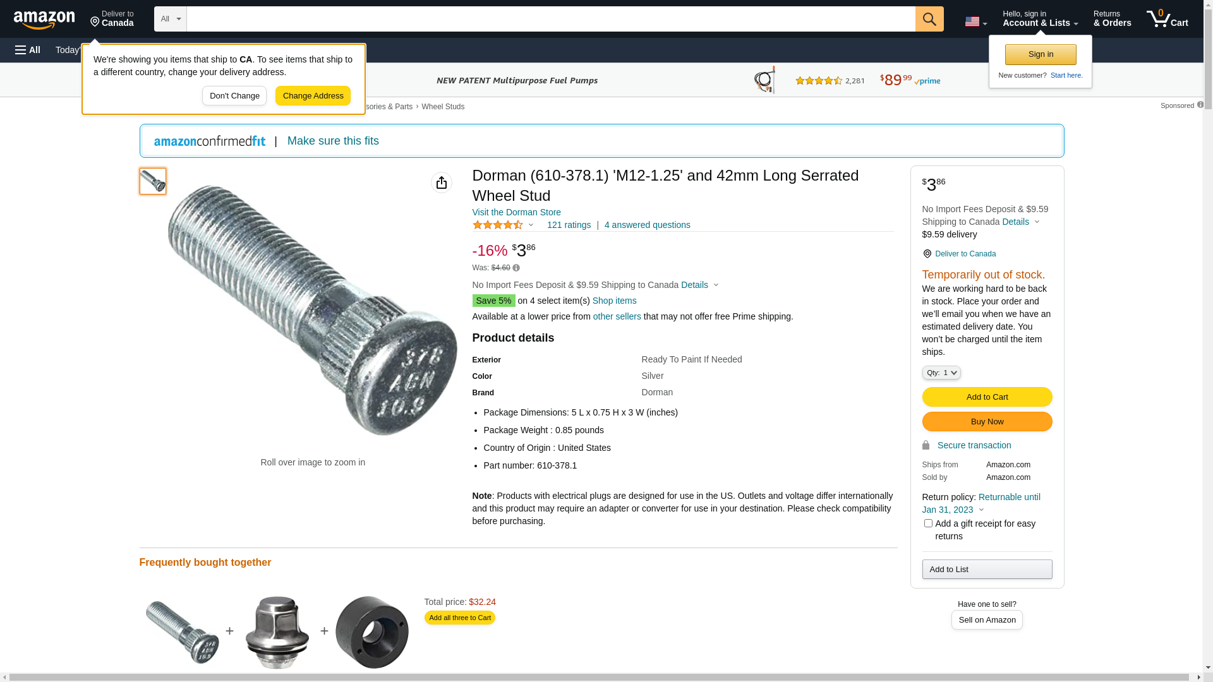The width and height of the screenshot is (1213, 682).
Task: Click the shopping cart icon
Action: pyautogui.click(x=1166, y=19)
